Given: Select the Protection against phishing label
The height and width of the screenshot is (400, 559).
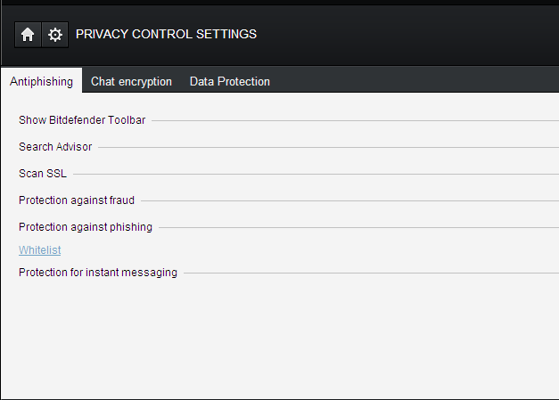Looking at the screenshot, I should click(x=86, y=227).
